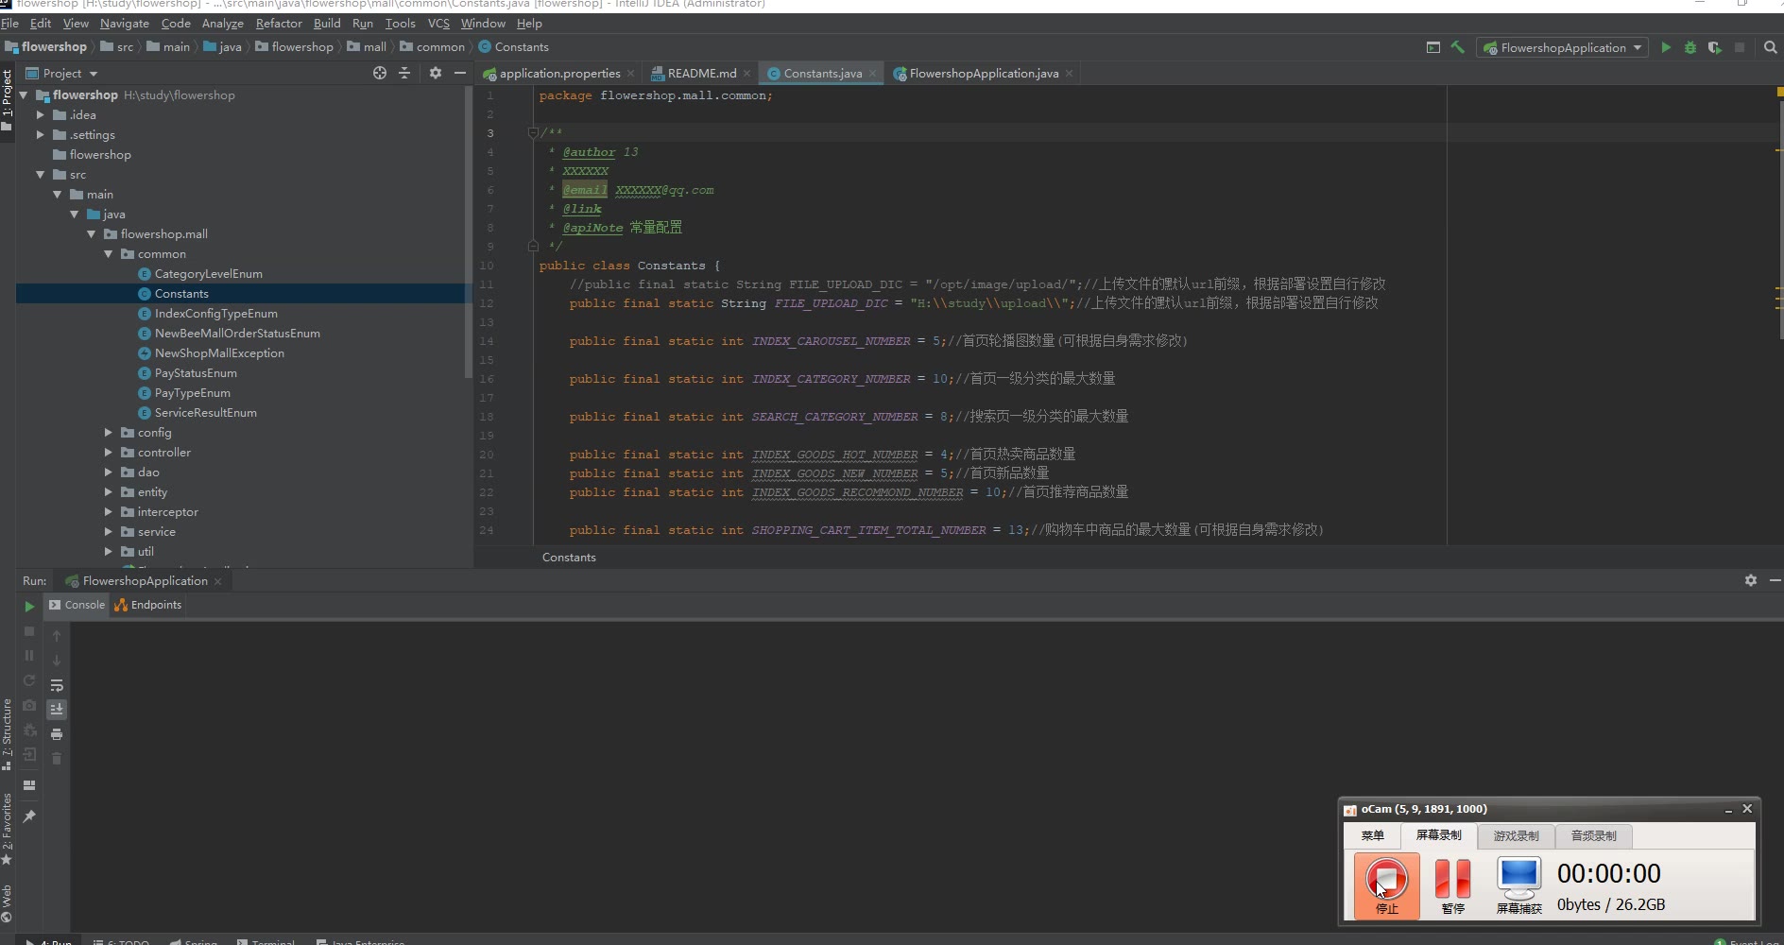
Task: Select PayStatusEnum in the project tree
Action: coord(196,373)
